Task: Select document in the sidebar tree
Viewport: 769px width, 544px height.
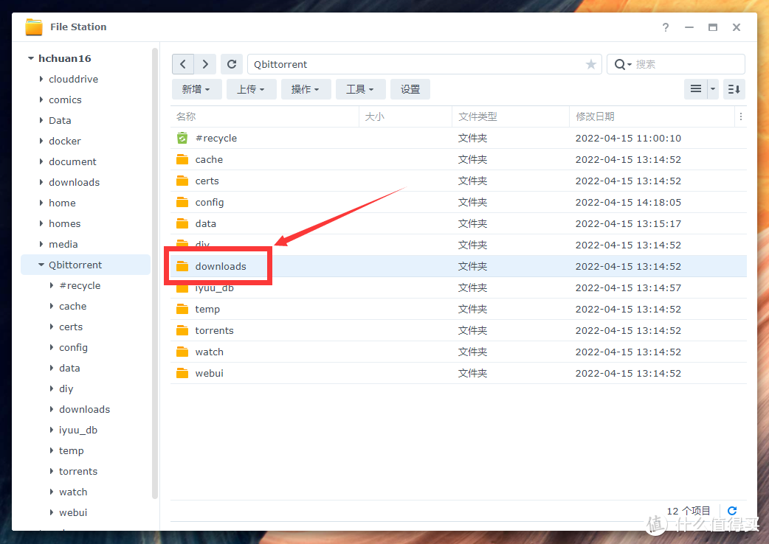Action: [x=72, y=161]
